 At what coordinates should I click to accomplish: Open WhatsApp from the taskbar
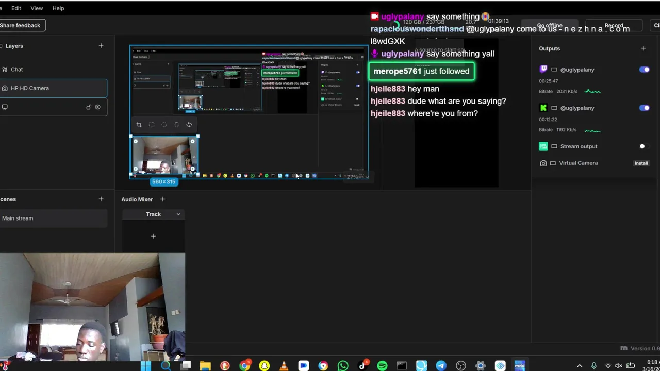343,366
